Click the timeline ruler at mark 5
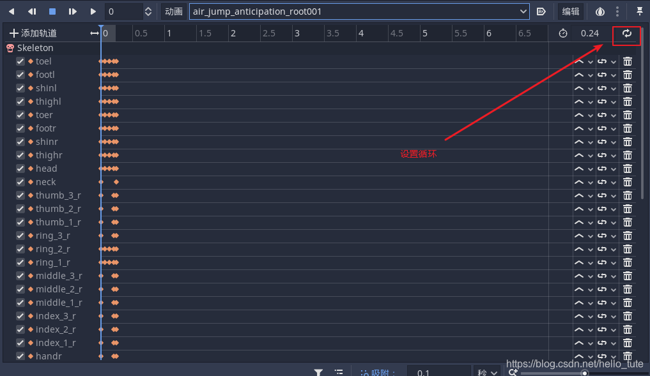This screenshot has height=376, width=650. 425,33
